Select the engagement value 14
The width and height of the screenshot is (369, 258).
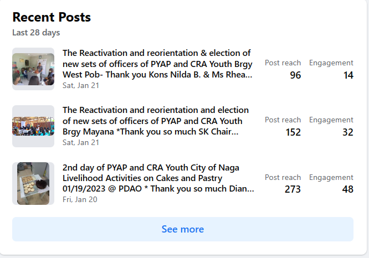pyautogui.click(x=348, y=75)
